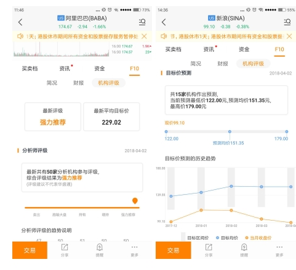Switch to 资金 tab on BABA screen
This screenshot has width=296, height=270.
tap(100, 68)
